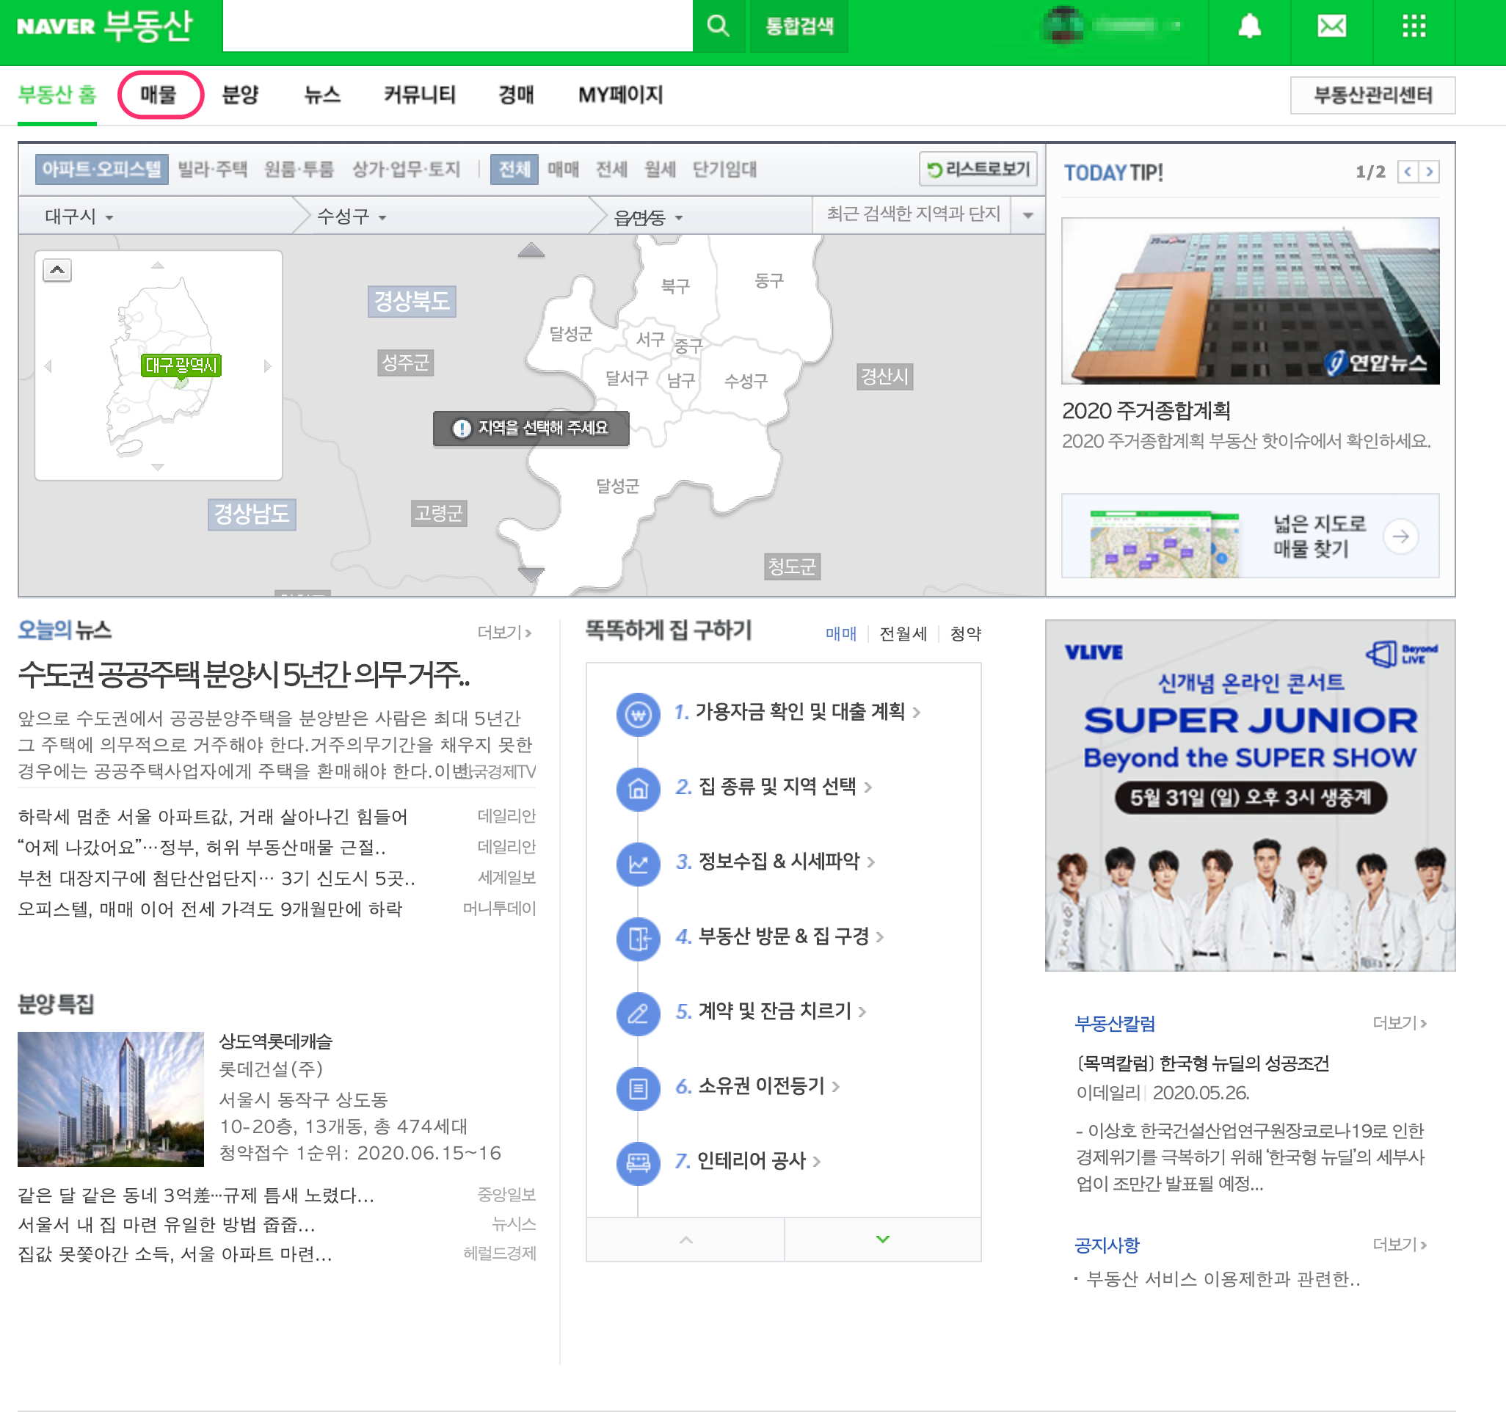
Task: Click the next arrow in TODAY TIP
Action: pos(1429,172)
